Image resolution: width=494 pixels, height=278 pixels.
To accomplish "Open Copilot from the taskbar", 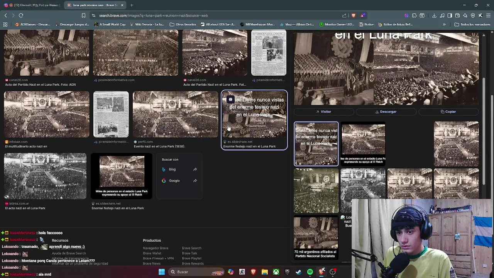I will pyautogui.click(x=231, y=272).
